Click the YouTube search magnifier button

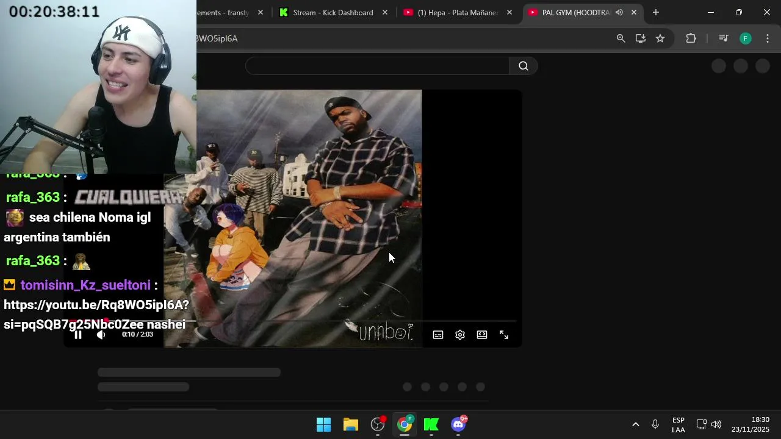pyautogui.click(x=524, y=66)
